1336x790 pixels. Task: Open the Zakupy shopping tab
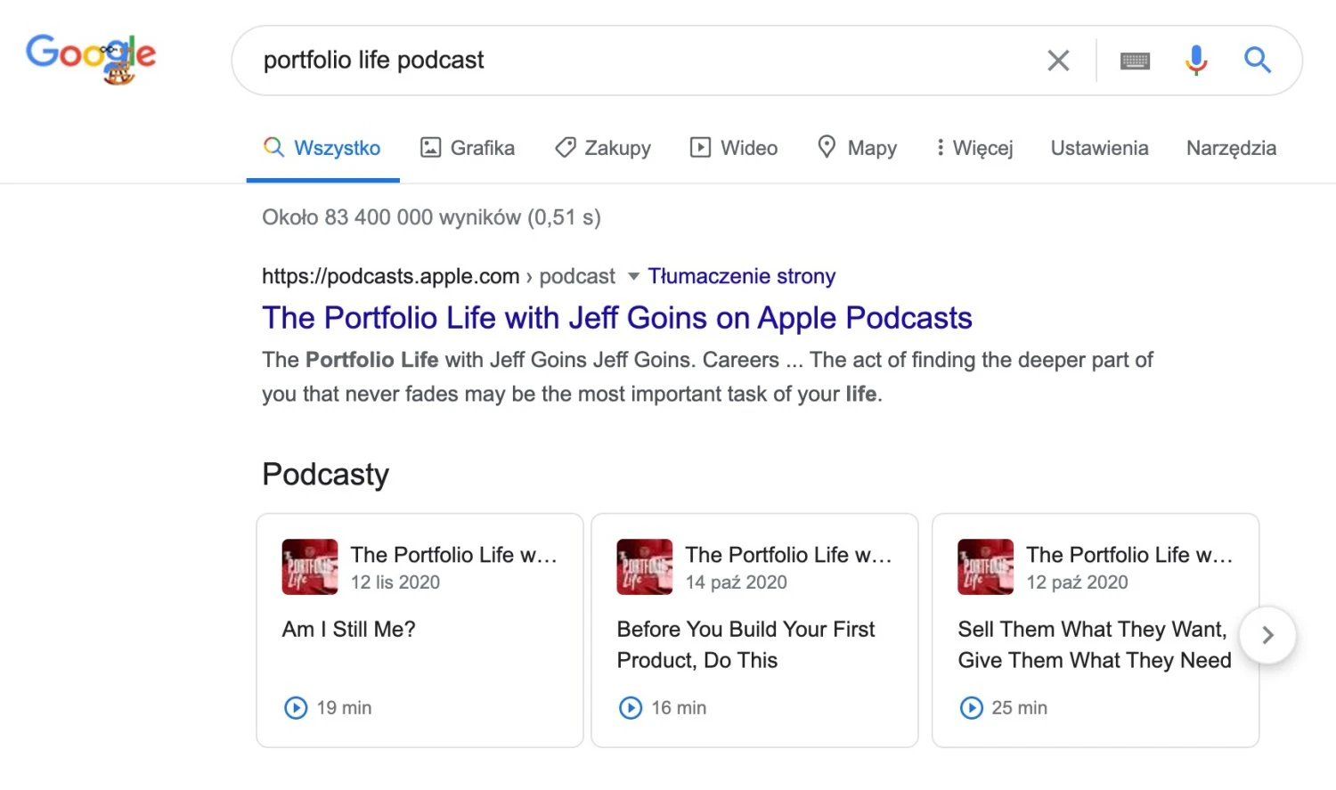tap(603, 148)
